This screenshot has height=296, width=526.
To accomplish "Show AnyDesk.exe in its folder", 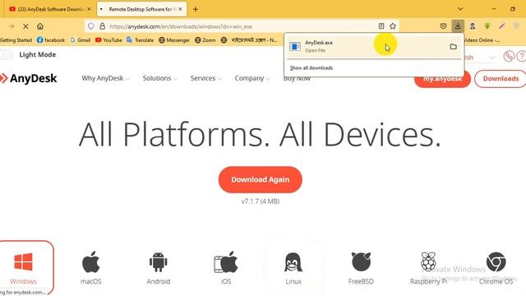I will pos(453,47).
